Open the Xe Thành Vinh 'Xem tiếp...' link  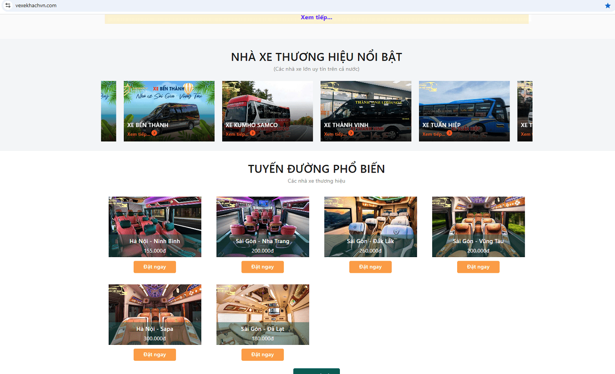tap(335, 134)
